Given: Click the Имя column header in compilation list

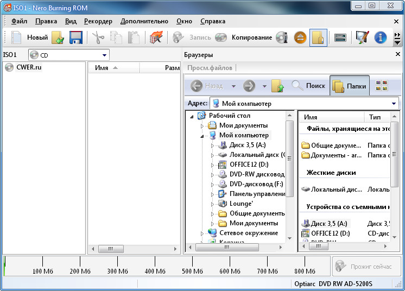Looking at the screenshot, I should (x=102, y=68).
